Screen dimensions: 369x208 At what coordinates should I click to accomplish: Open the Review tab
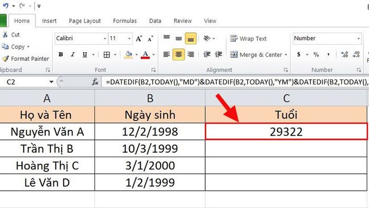click(182, 21)
